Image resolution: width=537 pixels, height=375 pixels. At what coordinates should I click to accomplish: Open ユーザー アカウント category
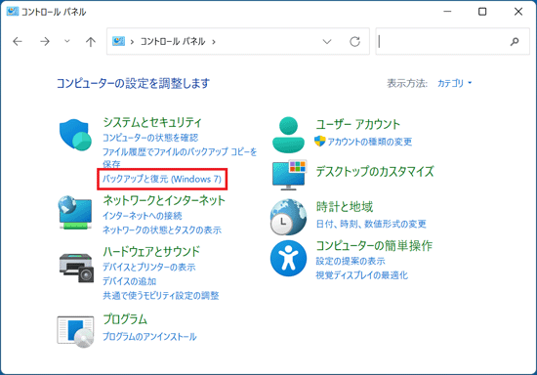tap(357, 124)
